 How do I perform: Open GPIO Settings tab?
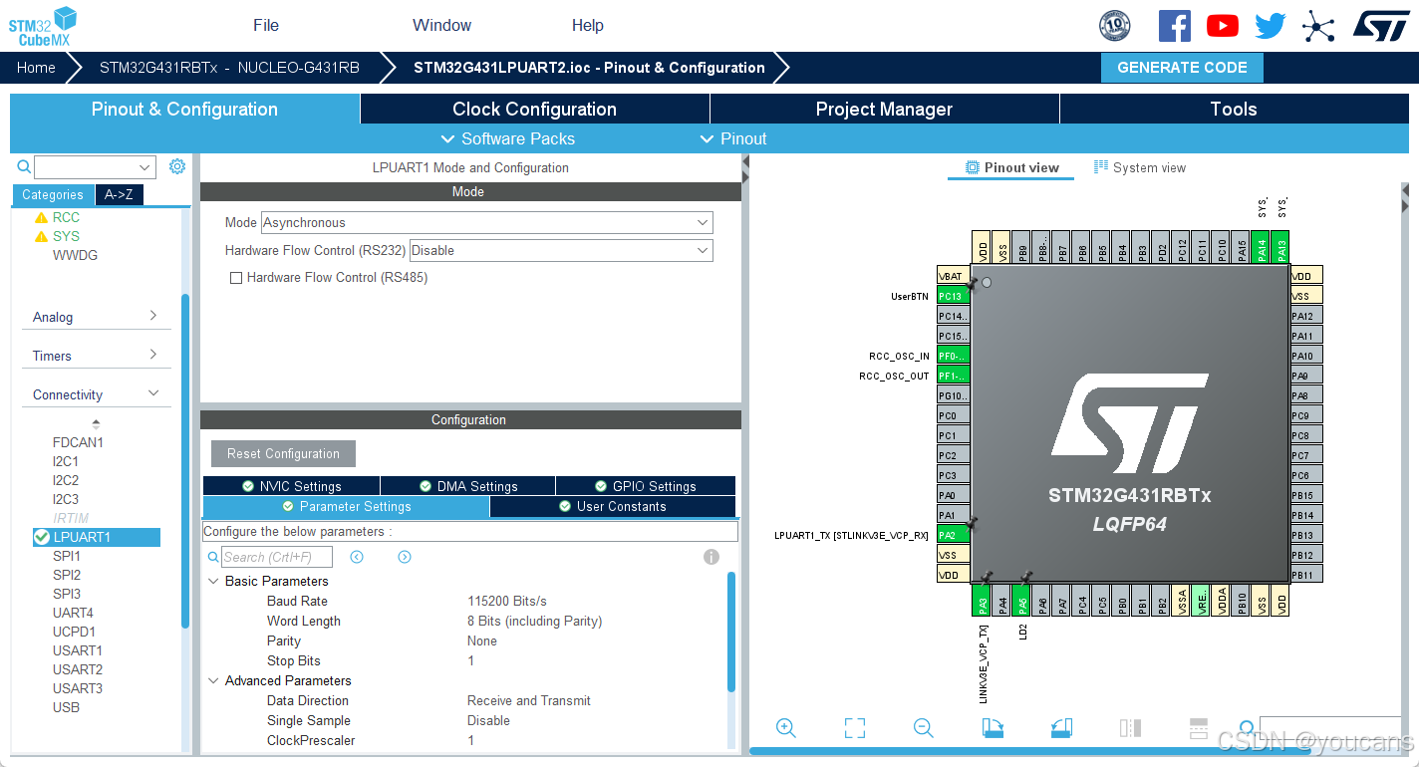(x=646, y=486)
